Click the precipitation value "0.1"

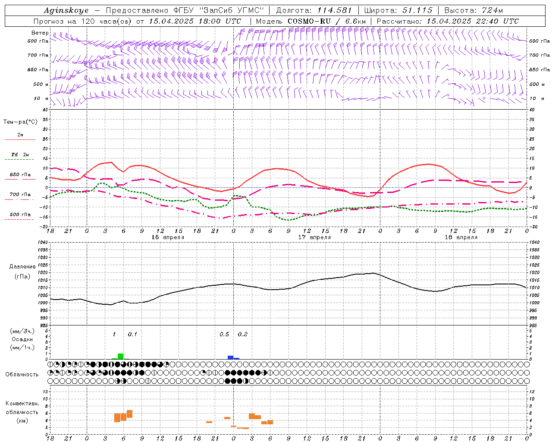point(132,334)
